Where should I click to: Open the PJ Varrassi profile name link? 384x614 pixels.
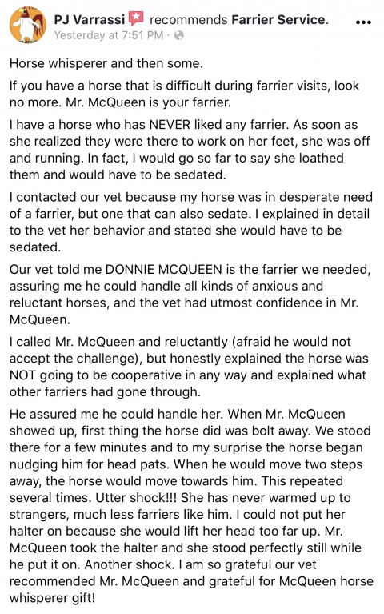(90, 19)
